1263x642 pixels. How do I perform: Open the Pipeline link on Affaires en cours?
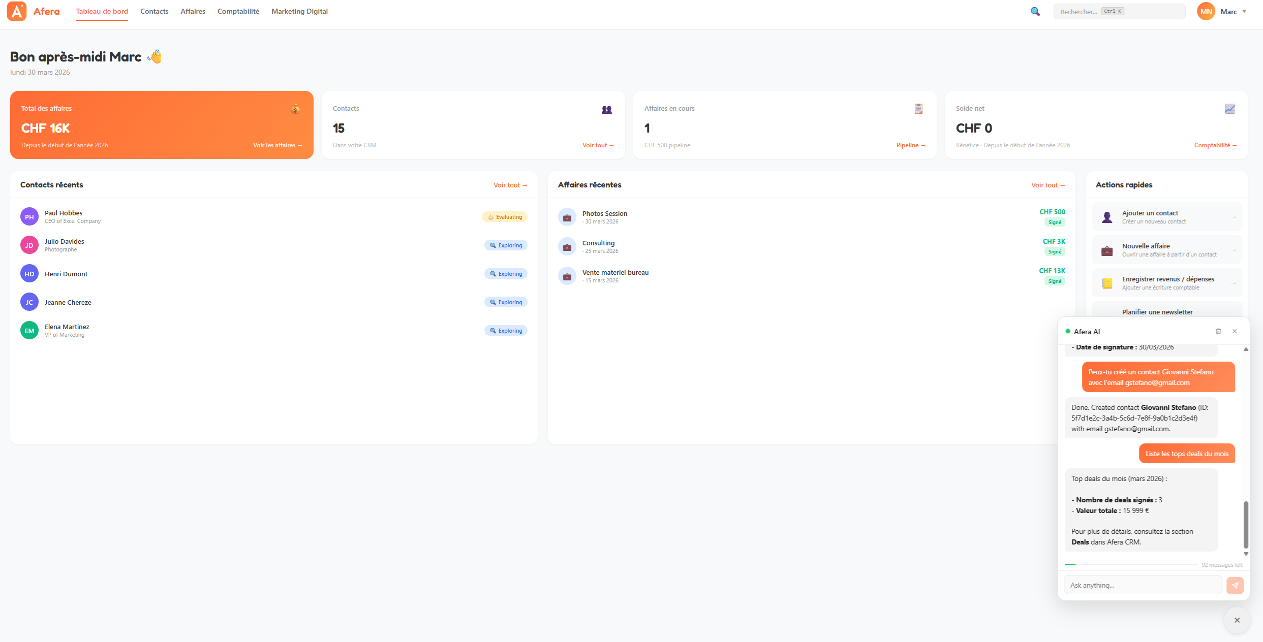910,145
